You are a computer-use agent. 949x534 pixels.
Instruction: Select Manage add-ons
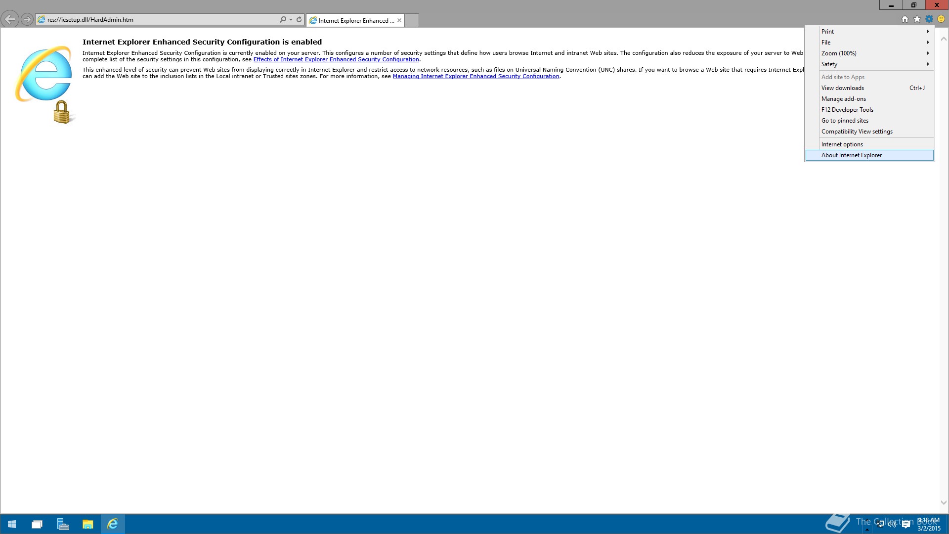pos(869,99)
